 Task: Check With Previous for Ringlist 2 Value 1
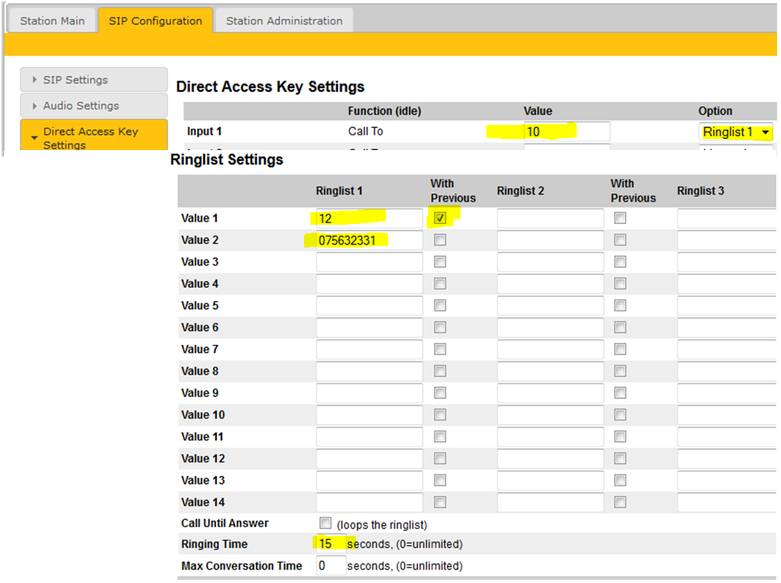pos(620,218)
